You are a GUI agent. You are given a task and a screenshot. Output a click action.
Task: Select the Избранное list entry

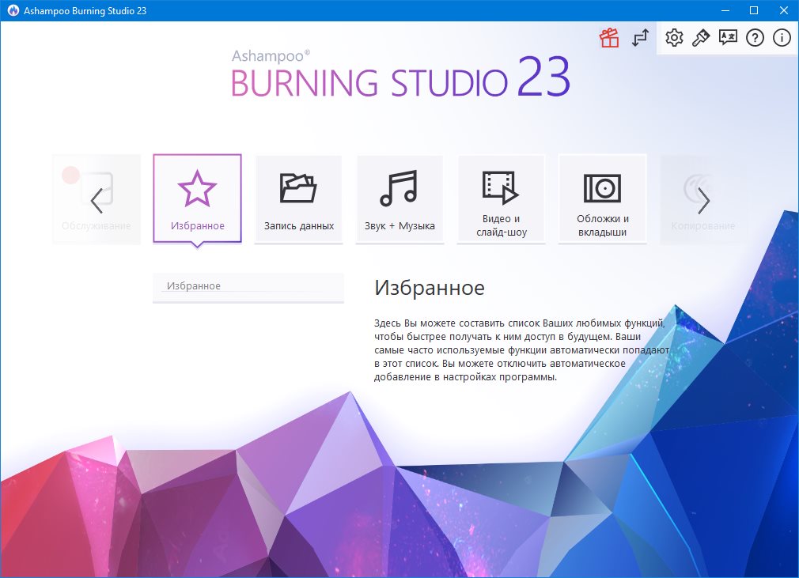click(248, 287)
